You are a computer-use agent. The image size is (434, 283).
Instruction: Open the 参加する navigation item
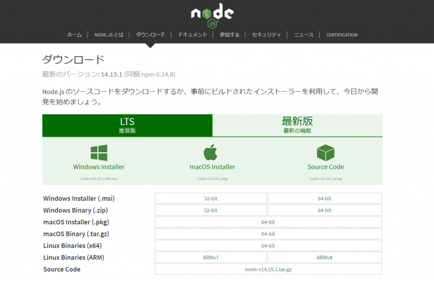click(x=229, y=35)
